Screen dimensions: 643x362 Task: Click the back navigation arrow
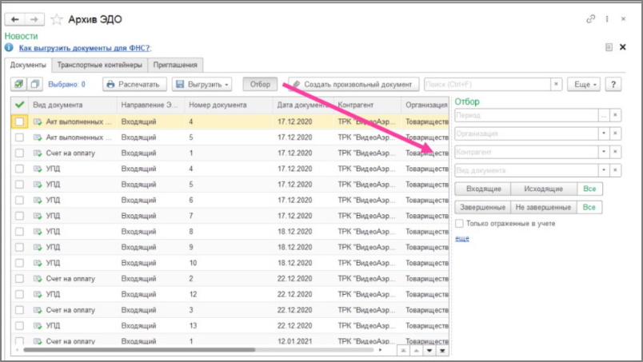(14, 19)
